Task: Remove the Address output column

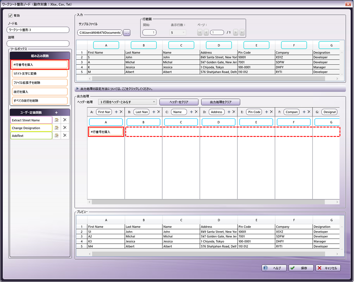Action: [x=234, y=112]
